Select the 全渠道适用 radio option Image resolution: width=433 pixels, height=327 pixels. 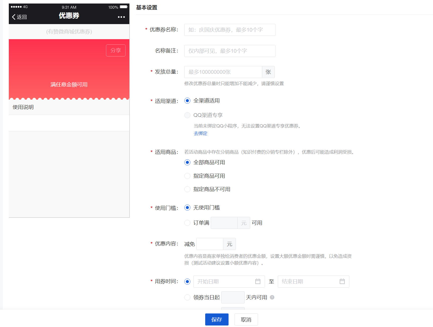pyautogui.click(x=187, y=101)
